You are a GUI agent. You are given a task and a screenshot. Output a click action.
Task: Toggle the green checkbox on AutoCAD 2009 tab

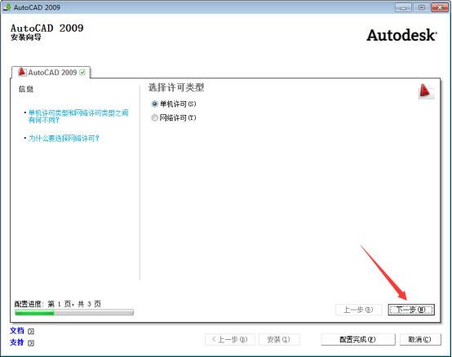click(82, 72)
